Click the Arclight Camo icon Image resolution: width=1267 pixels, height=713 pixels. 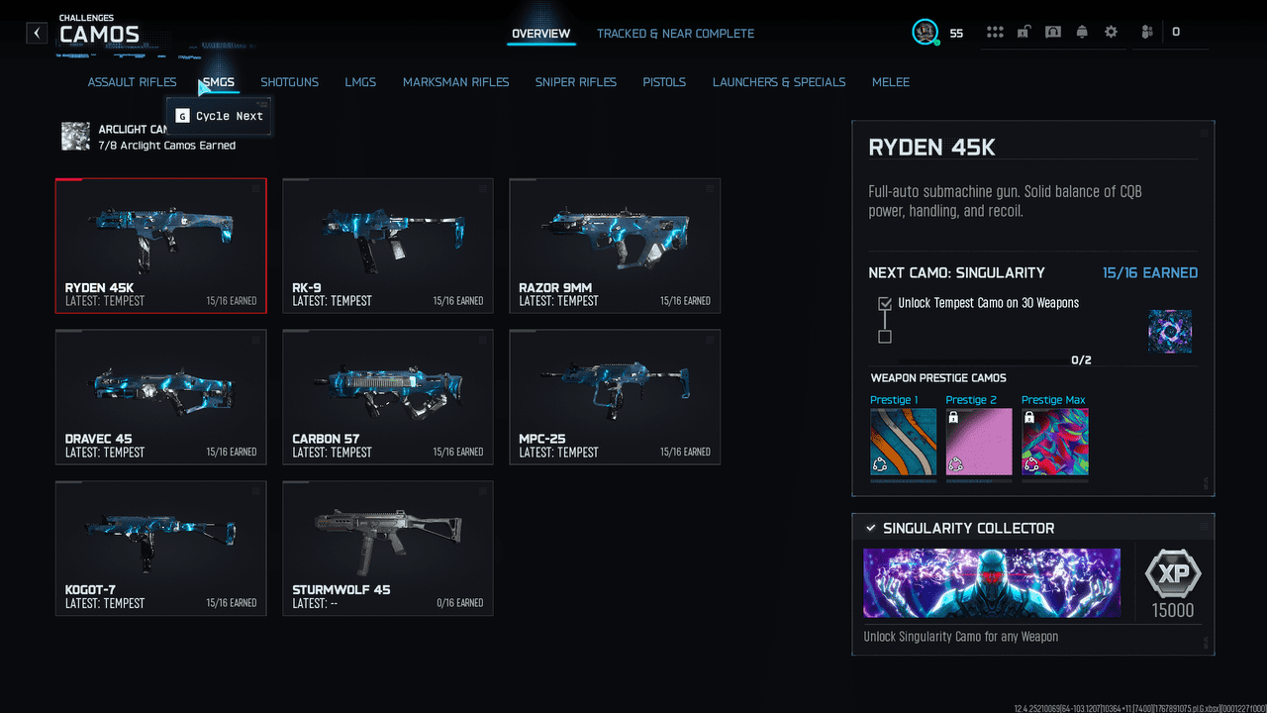(75, 137)
